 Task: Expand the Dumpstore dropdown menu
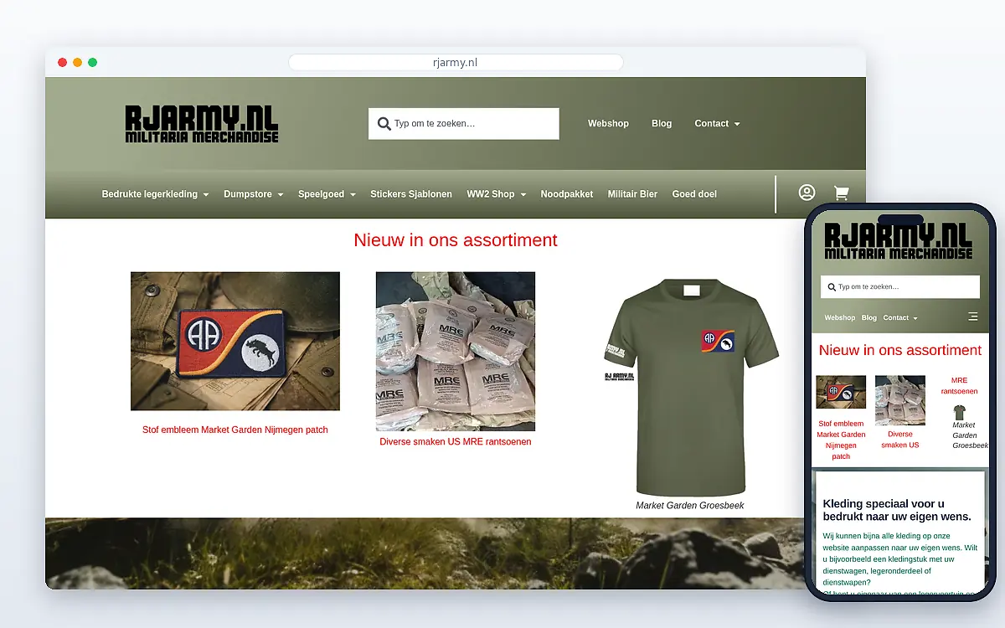tap(253, 194)
